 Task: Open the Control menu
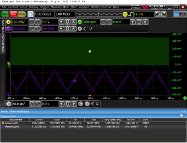coord(13,7)
